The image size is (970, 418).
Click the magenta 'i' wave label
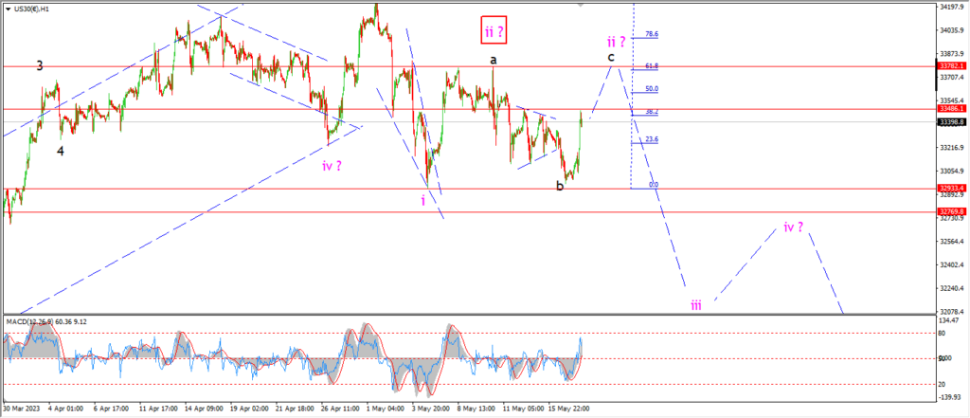tap(422, 200)
